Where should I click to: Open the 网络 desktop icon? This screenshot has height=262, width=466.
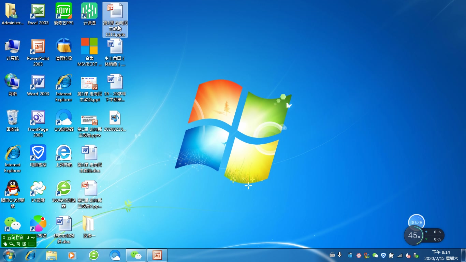pyautogui.click(x=13, y=85)
